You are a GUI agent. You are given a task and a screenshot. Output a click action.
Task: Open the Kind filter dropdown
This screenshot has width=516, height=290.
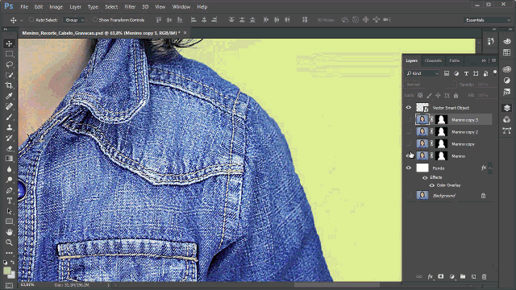click(422, 73)
